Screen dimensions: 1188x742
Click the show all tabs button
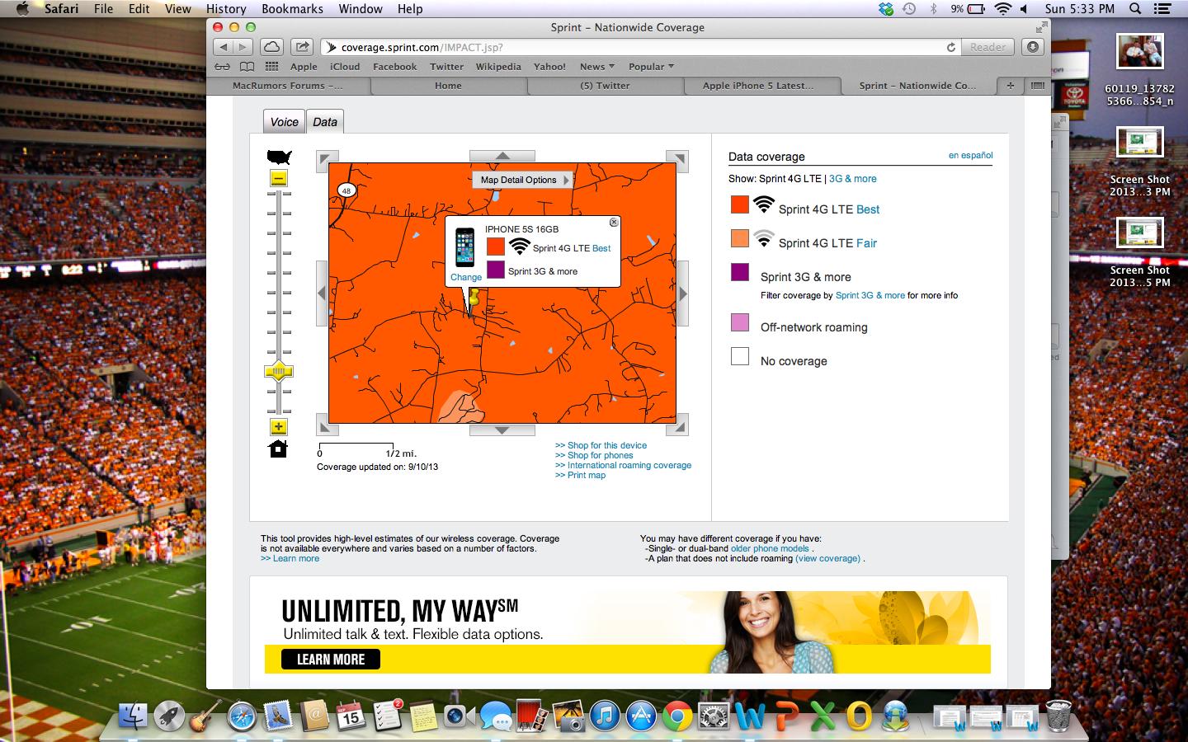point(1037,86)
